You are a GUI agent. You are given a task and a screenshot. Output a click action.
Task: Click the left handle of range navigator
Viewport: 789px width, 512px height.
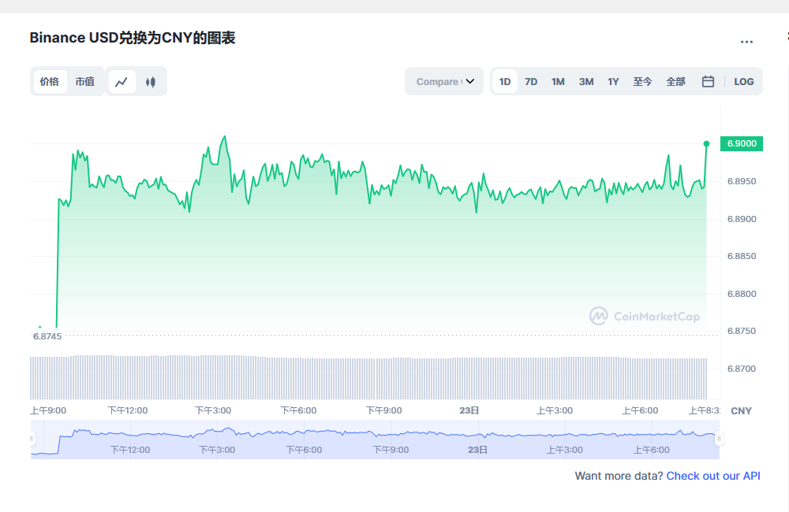(32, 438)
